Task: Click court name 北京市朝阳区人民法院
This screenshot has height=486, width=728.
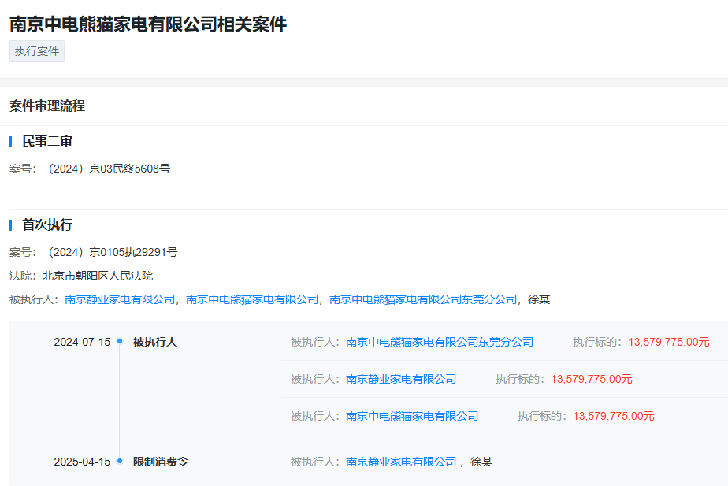Action: [98, 276]
